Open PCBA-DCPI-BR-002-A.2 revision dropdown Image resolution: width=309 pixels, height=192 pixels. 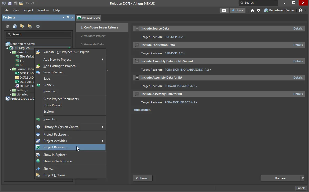tap(181, 103)
